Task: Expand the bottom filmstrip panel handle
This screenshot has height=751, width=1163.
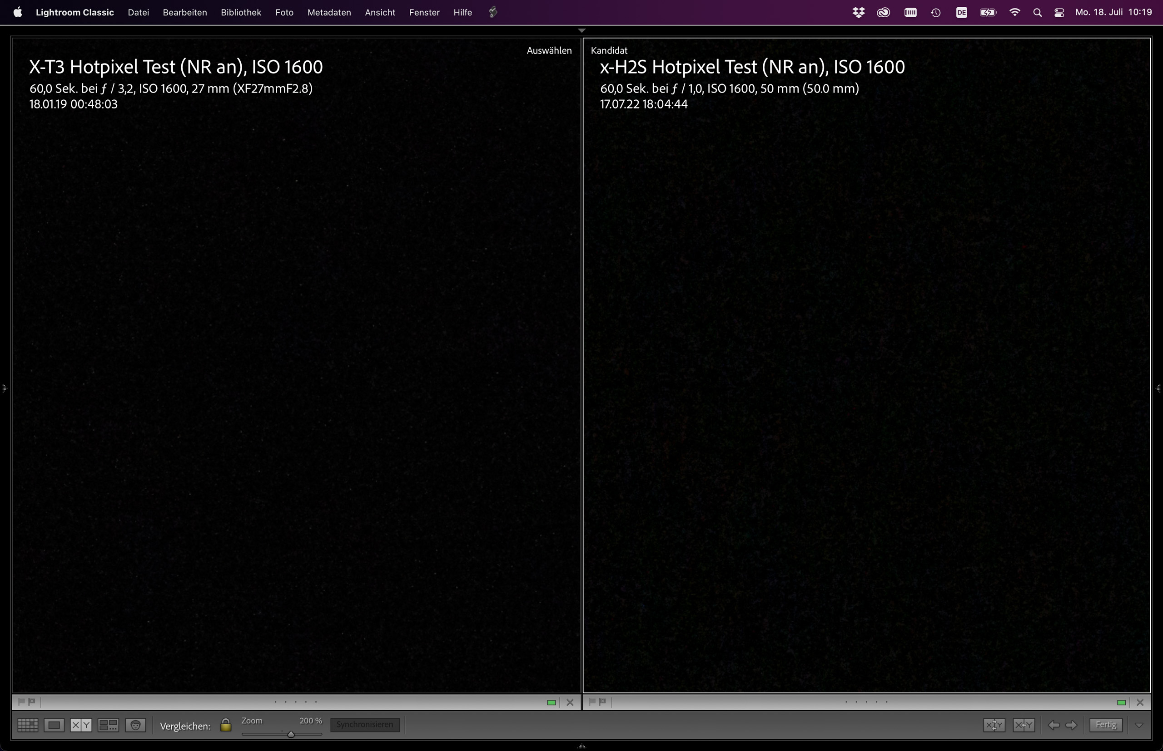Action: tap(581, 746)
